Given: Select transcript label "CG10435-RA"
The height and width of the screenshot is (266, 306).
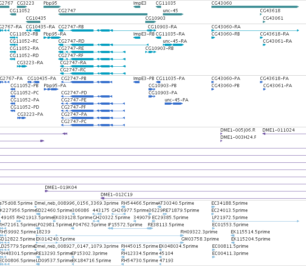Looking at the screenshot, I should 40,27.
